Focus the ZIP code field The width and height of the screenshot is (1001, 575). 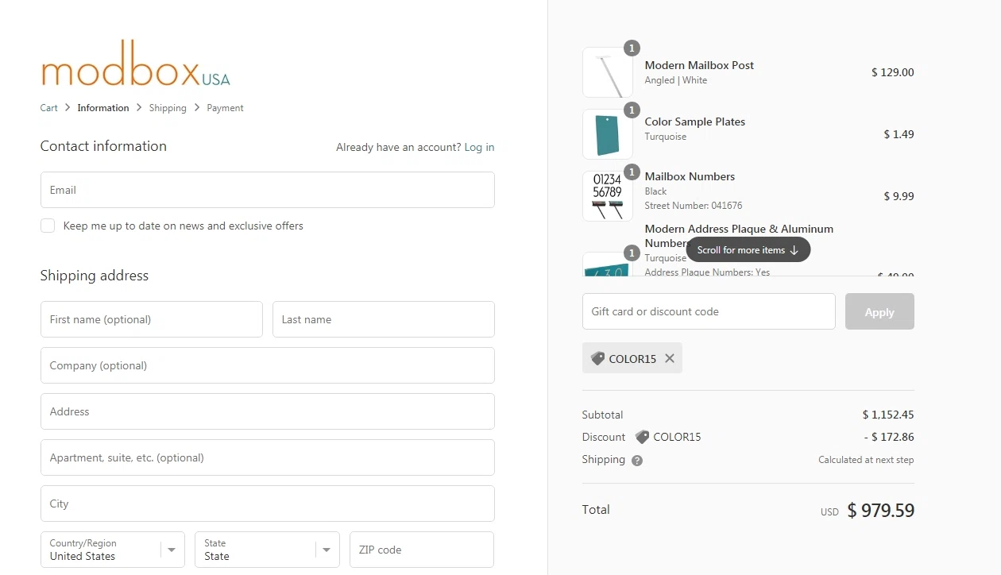pos(422,550)
